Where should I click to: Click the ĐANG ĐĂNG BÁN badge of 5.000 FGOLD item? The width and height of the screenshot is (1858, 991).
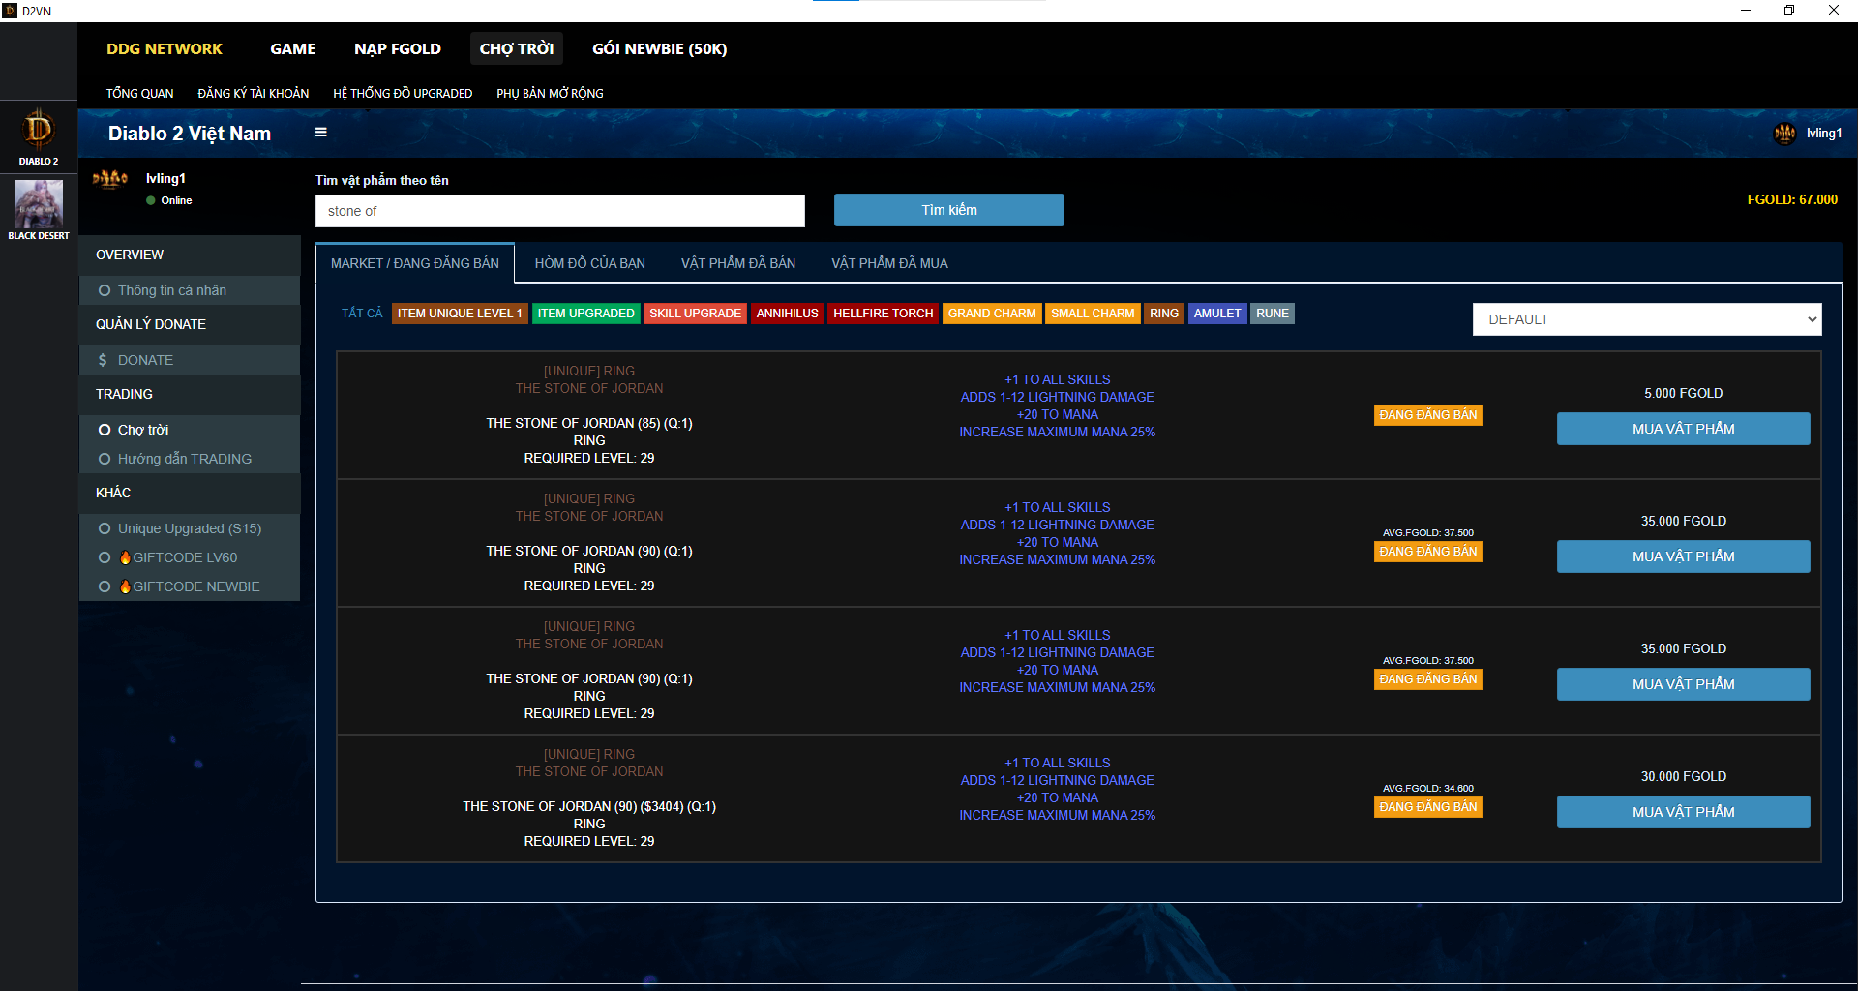(x=1428, y=415)
